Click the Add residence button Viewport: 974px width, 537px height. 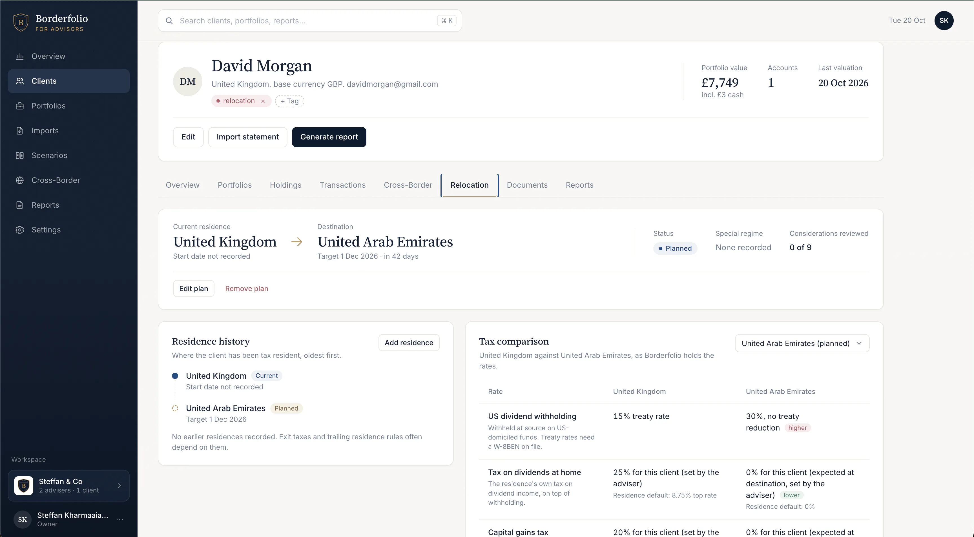coord(409,342)
